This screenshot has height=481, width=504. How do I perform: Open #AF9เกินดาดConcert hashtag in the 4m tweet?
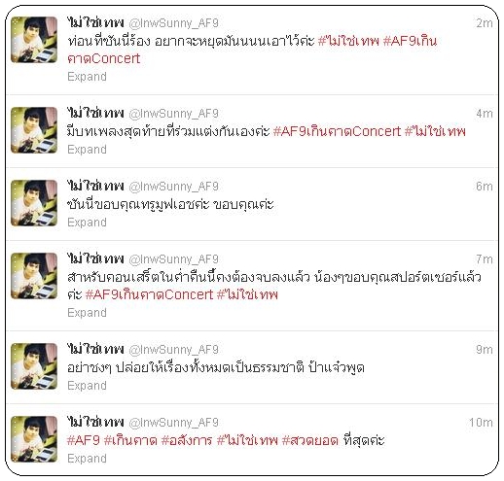pyautogui.click(x=338, y=131)
